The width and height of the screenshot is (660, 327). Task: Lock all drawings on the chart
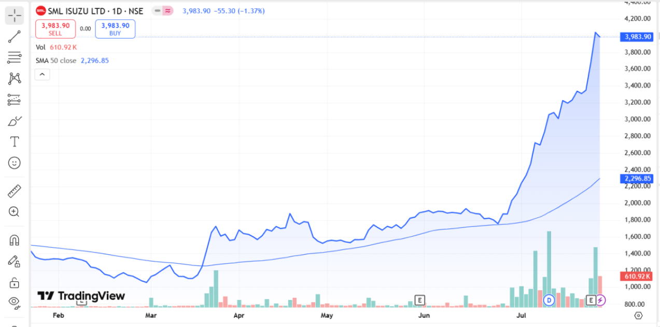click(x=15, y=283)
